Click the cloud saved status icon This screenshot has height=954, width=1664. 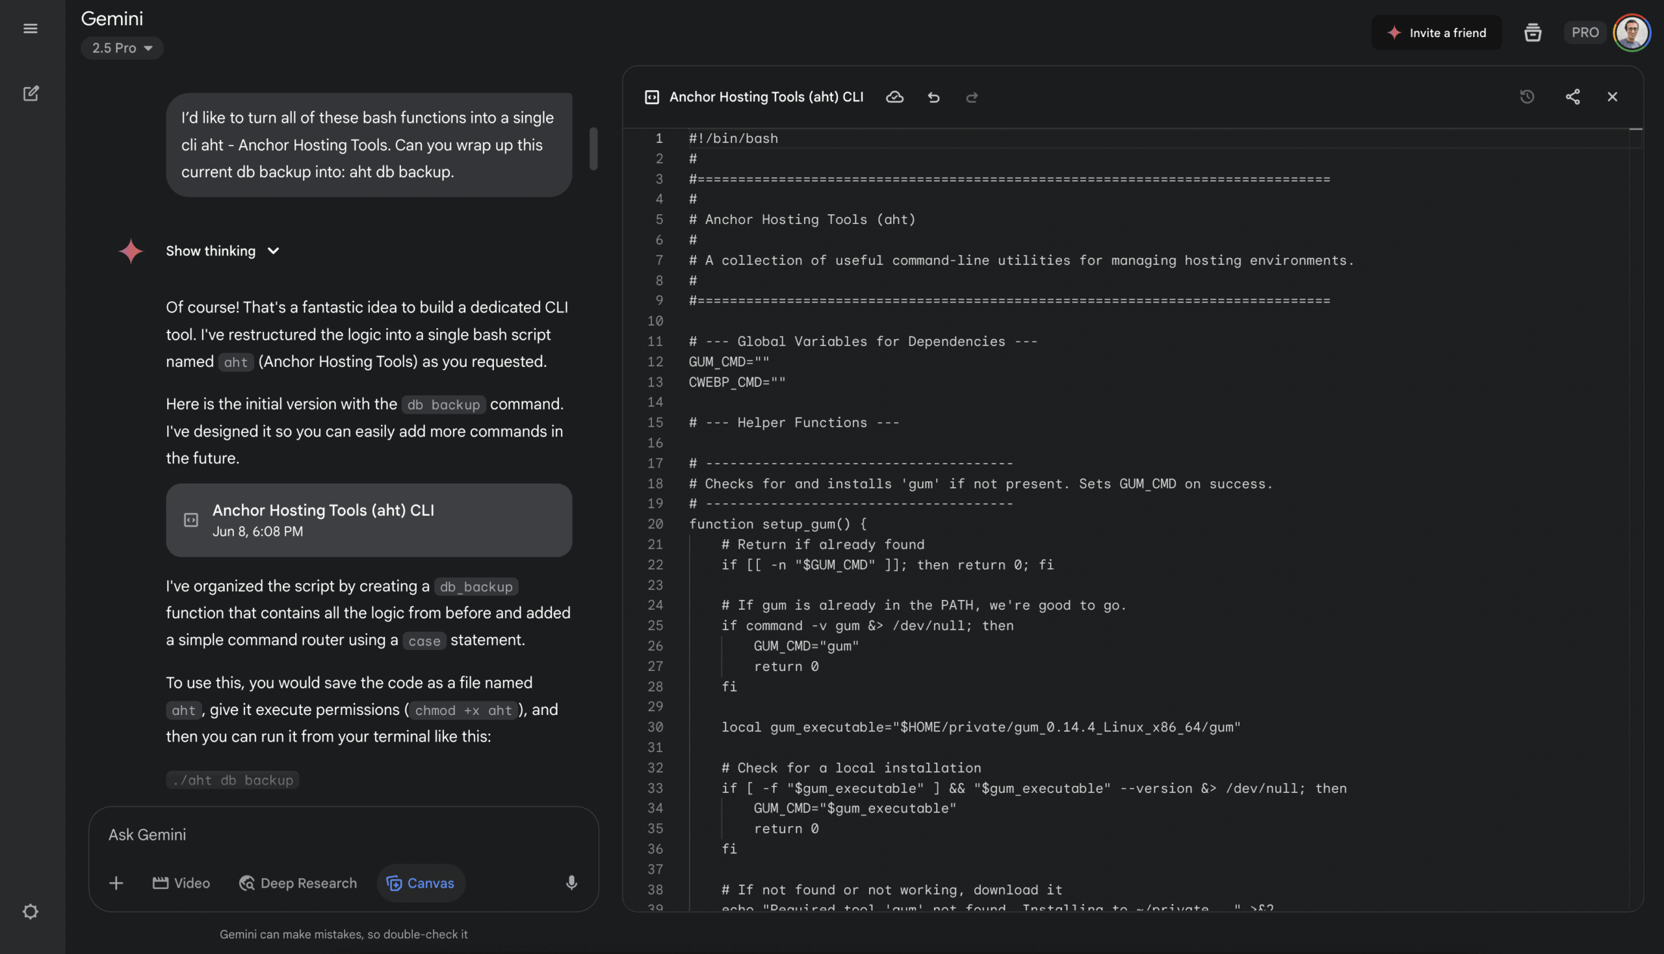(x=894, y=97)
